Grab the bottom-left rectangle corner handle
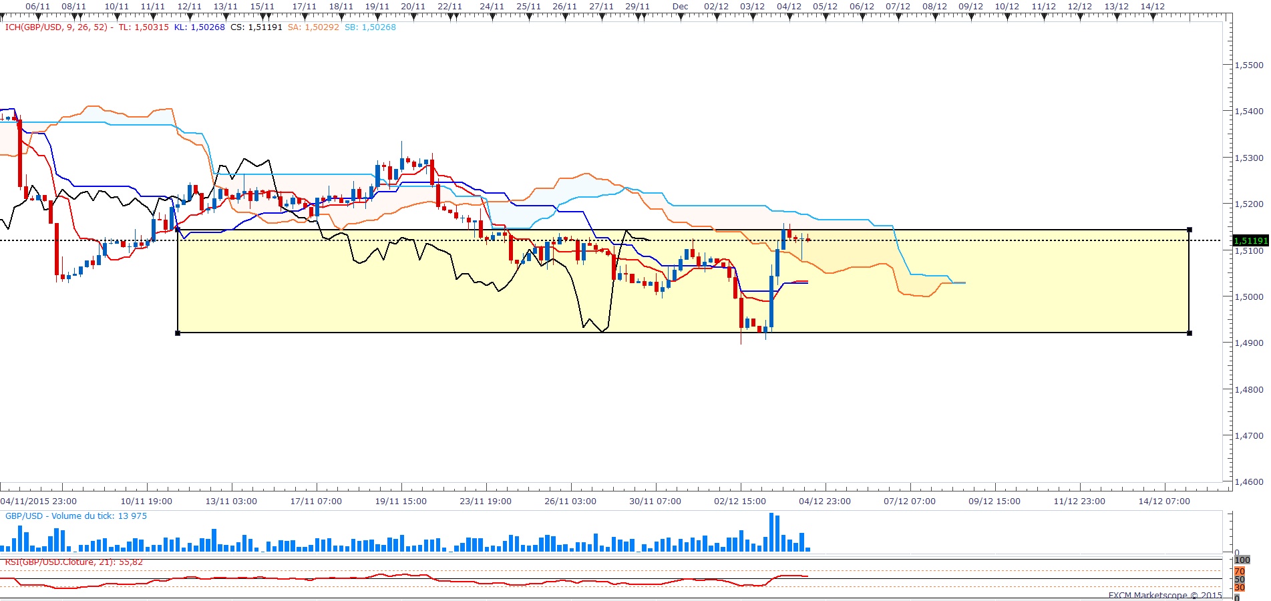 tap(178, 333)
